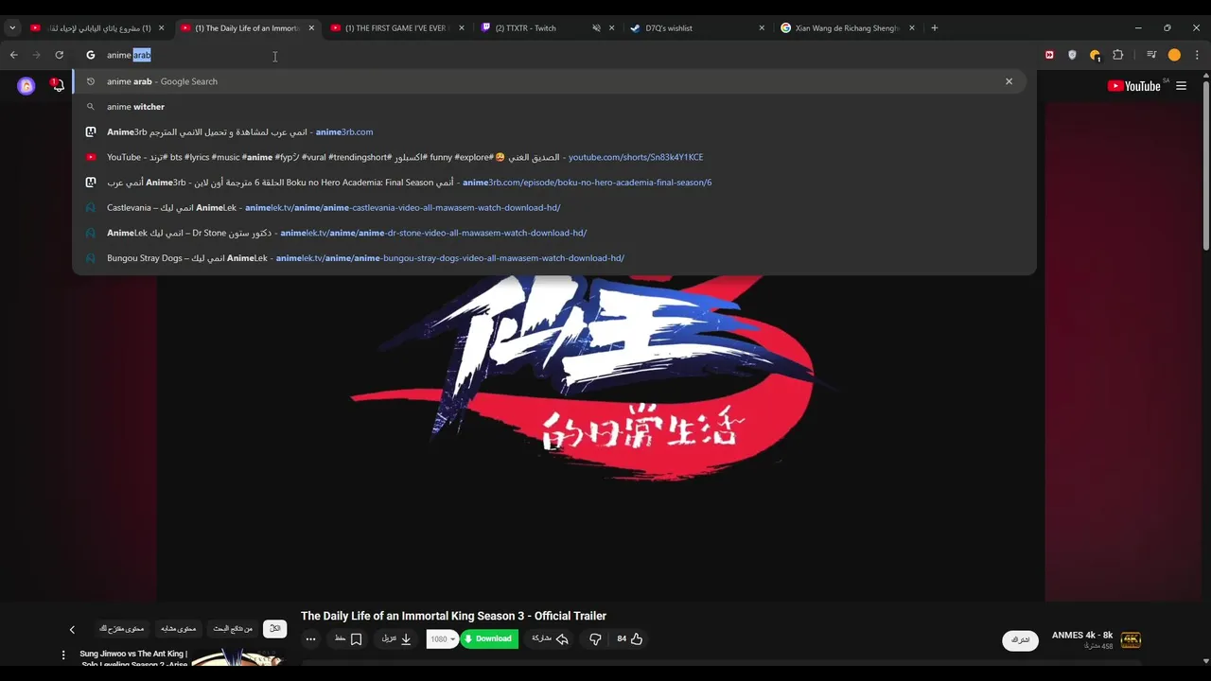The width and height of the screenshot is (1211, 681).
Task: Open the purple YouTube account avatar
Action: pyautogui.click(x=26, y=86)
